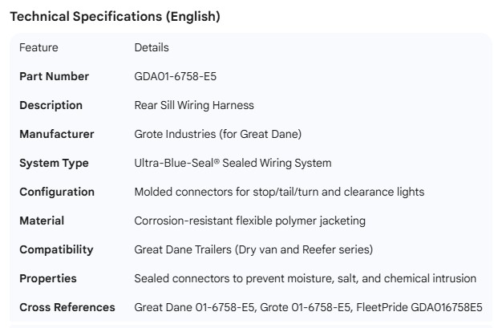Click the Sealed connectors properties text

pyautogui.click(x=305, y=278)
